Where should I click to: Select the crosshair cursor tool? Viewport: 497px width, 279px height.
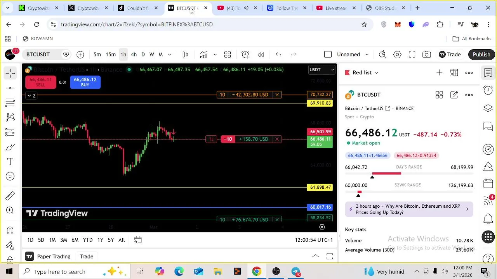[10, 73]
